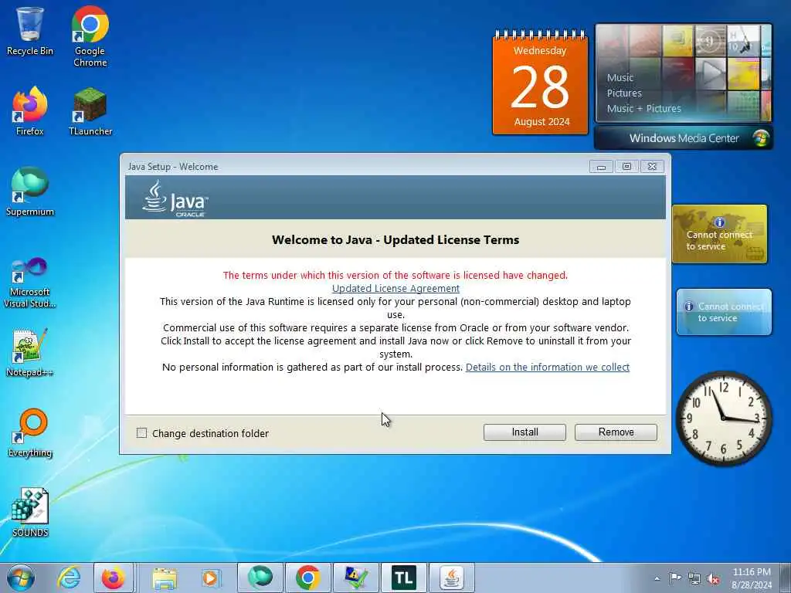Select the Everything search desktop shortcut
Screen dimensions: 791x593
pos(30,432)
